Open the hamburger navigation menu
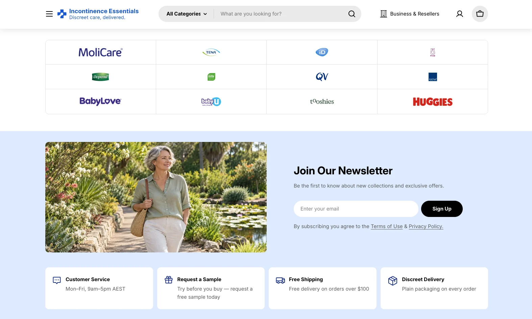Viewport: 532px width, 319px height. (49, 14)
